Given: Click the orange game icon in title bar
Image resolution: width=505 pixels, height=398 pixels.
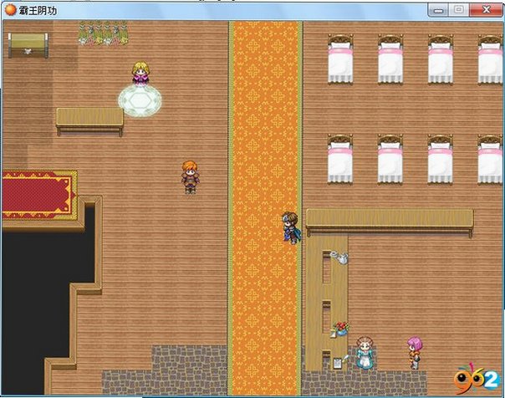Looking at the screenshot, I should tap(10, 10).
